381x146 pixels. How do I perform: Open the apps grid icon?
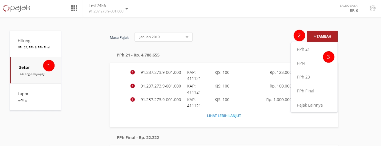click(x=74, y=8)
